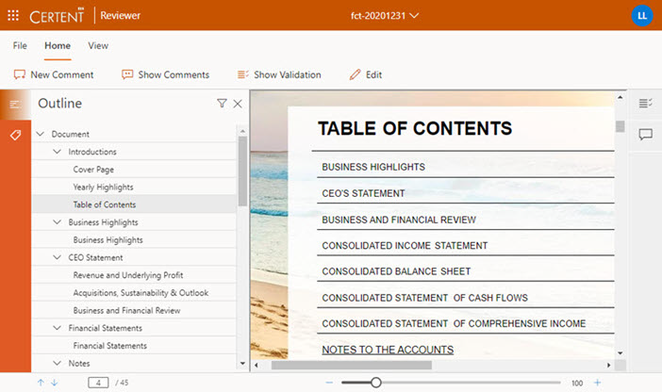Open the validation panel icon on the right rail
Viewport: 662px width, 392px height.
click(x=645, y=103)
